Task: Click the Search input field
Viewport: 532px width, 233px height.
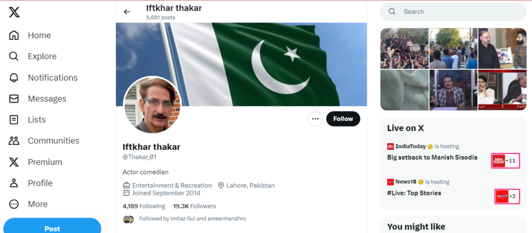Action: point(453,12)
